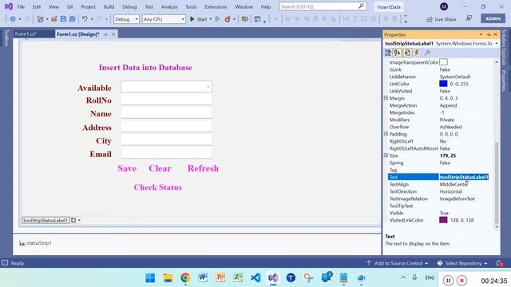This screenshot has height=287, width=511.
Task: Click the Save All toolbar icon
Action: pos(72,19)
